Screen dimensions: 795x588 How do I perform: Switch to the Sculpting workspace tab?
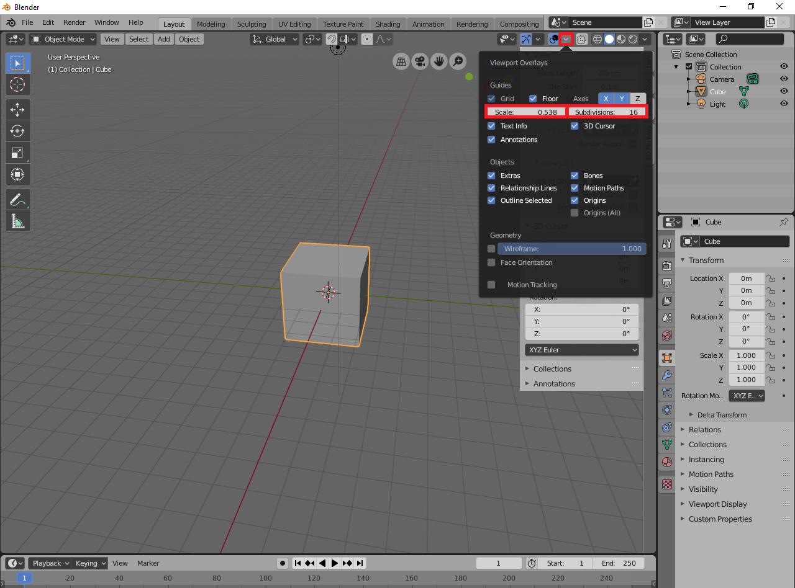(252, 24)
